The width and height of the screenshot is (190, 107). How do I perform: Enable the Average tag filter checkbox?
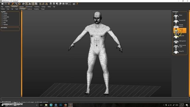tap(2, 21)
